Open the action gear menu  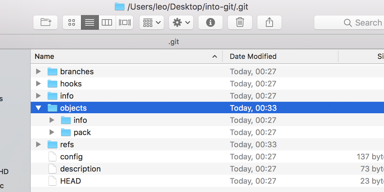pyautogui.click(x=181, y=22)
